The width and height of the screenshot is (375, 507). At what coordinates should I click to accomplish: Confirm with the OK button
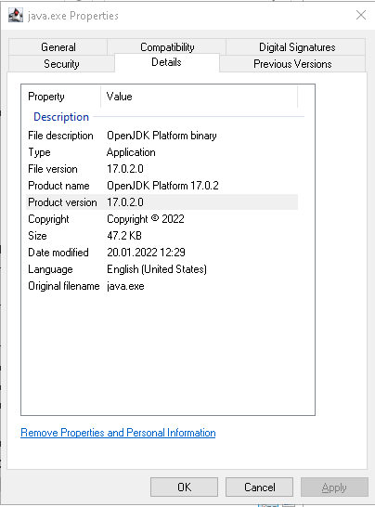tap(185, 487)
